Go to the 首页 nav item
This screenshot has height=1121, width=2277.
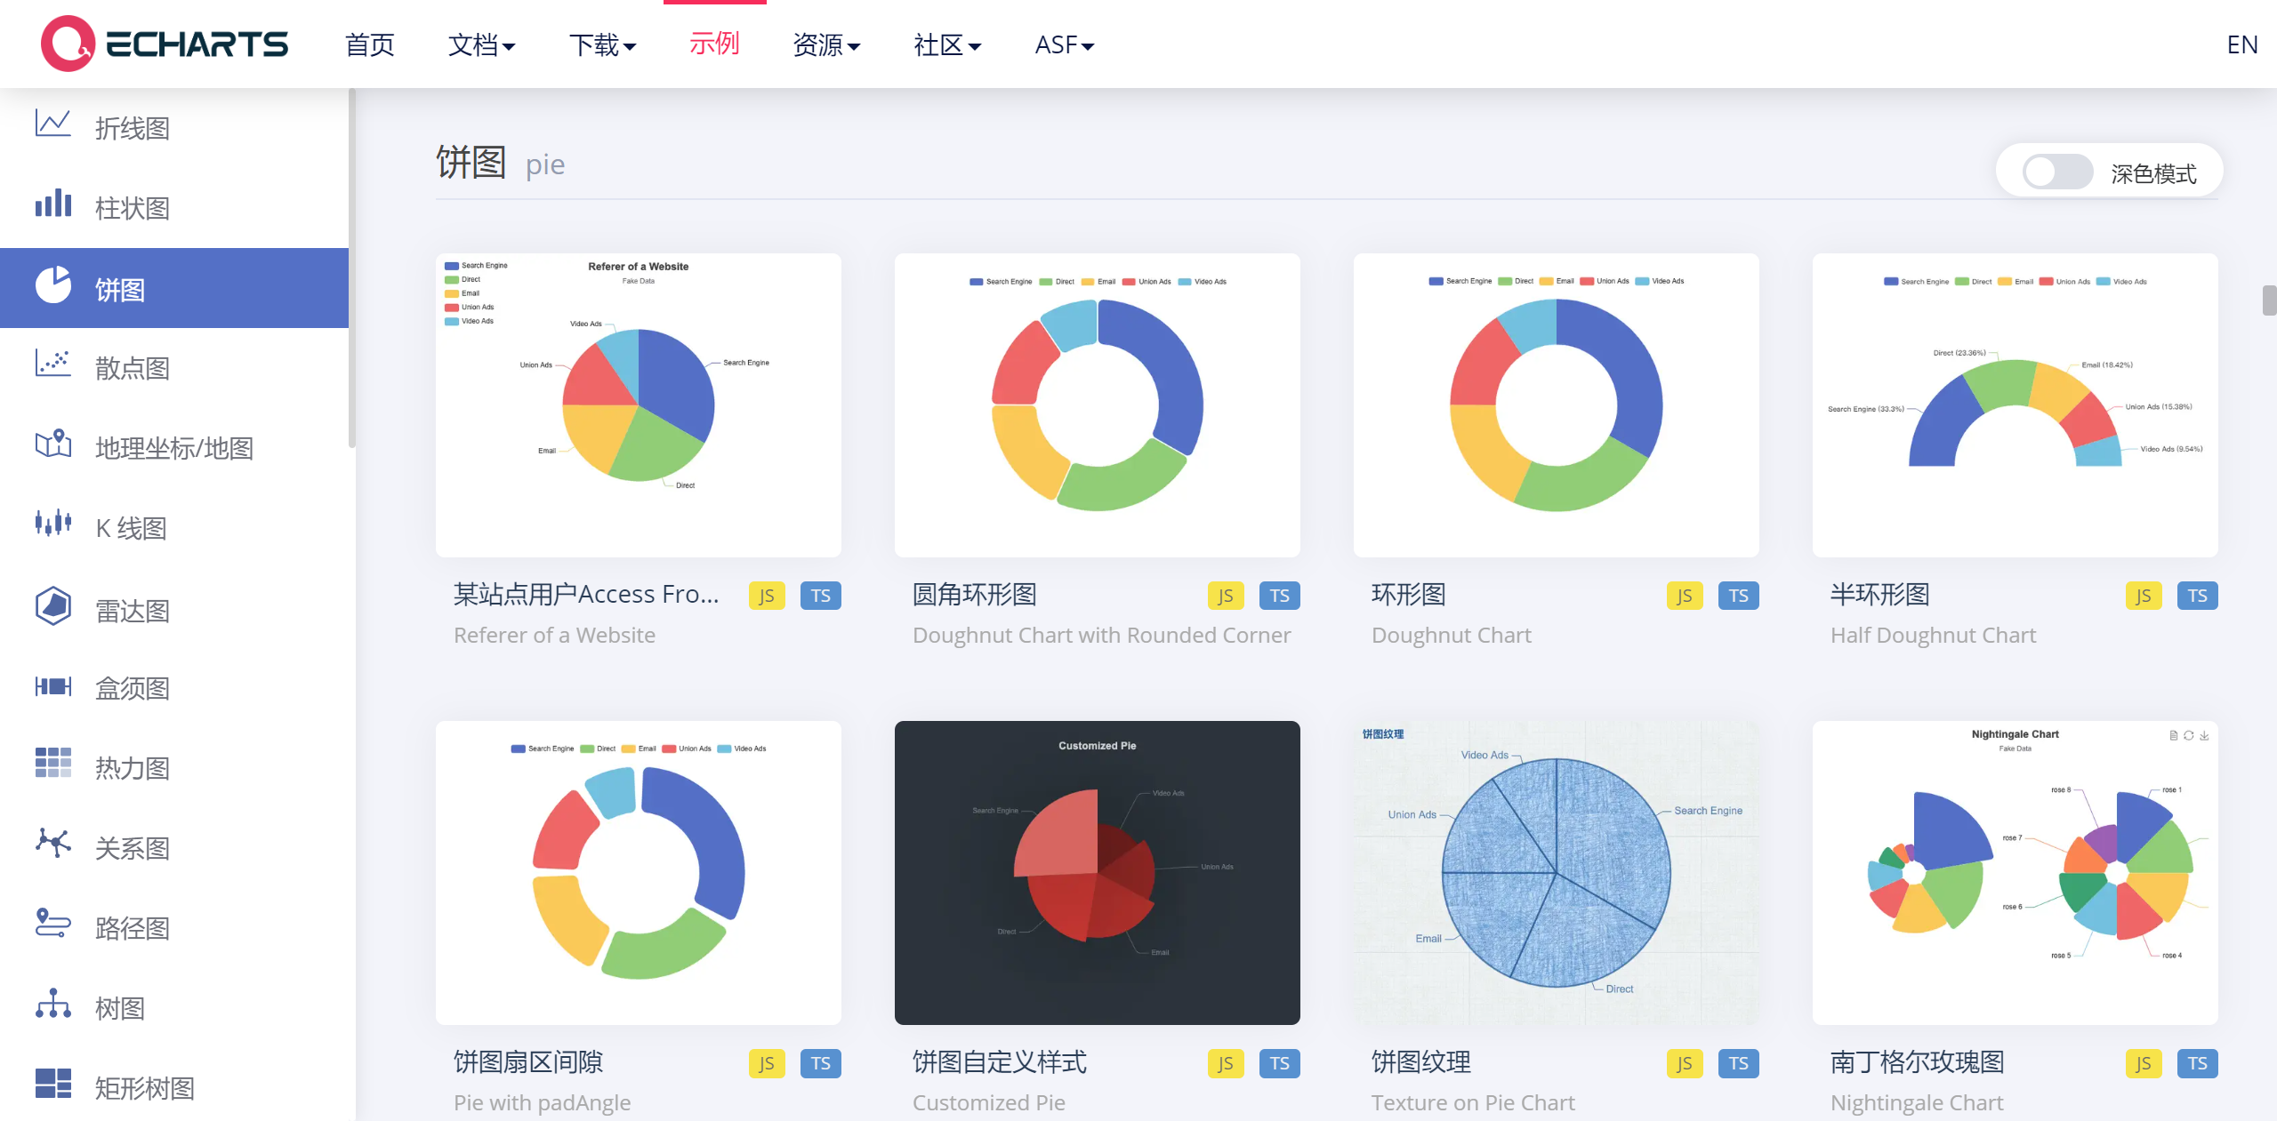tap(369, 44)
